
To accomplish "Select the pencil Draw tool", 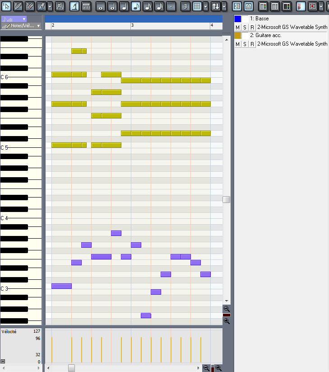I will point(18,6).
